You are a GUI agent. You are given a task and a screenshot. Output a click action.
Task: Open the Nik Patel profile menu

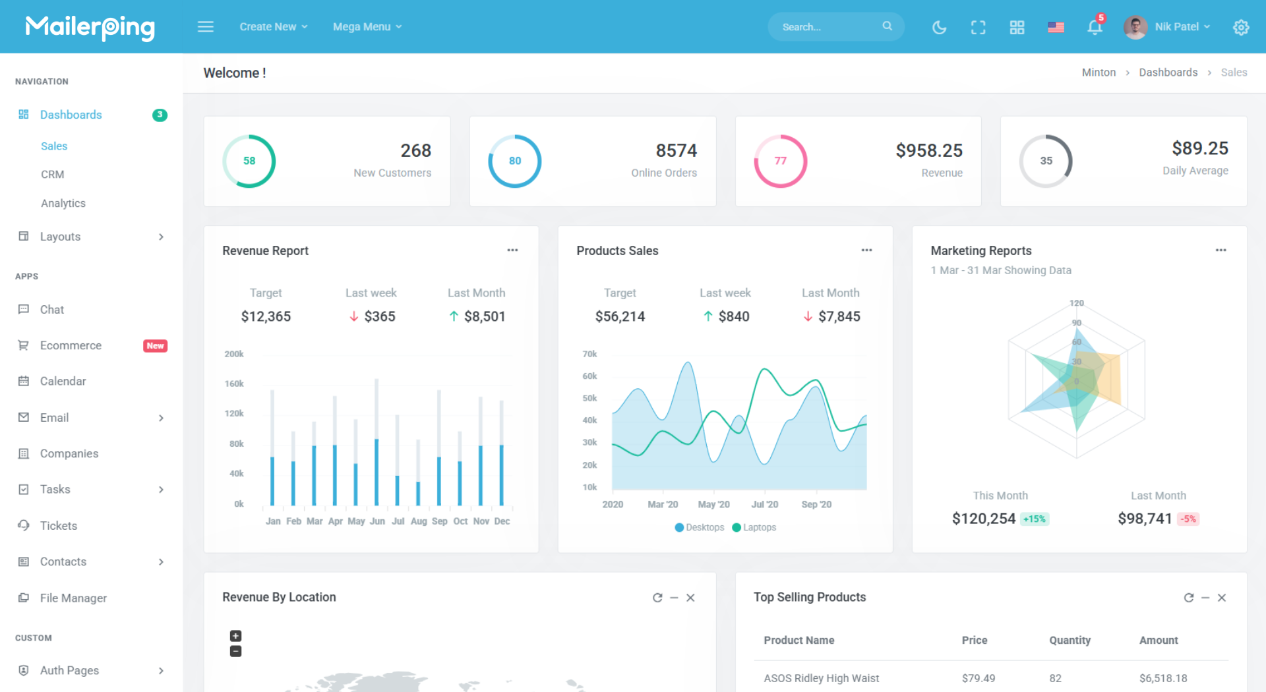point(1168,27)
